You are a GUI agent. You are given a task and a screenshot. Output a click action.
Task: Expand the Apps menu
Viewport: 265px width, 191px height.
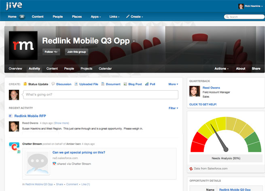pyautogui.click(x=95, y=17)
